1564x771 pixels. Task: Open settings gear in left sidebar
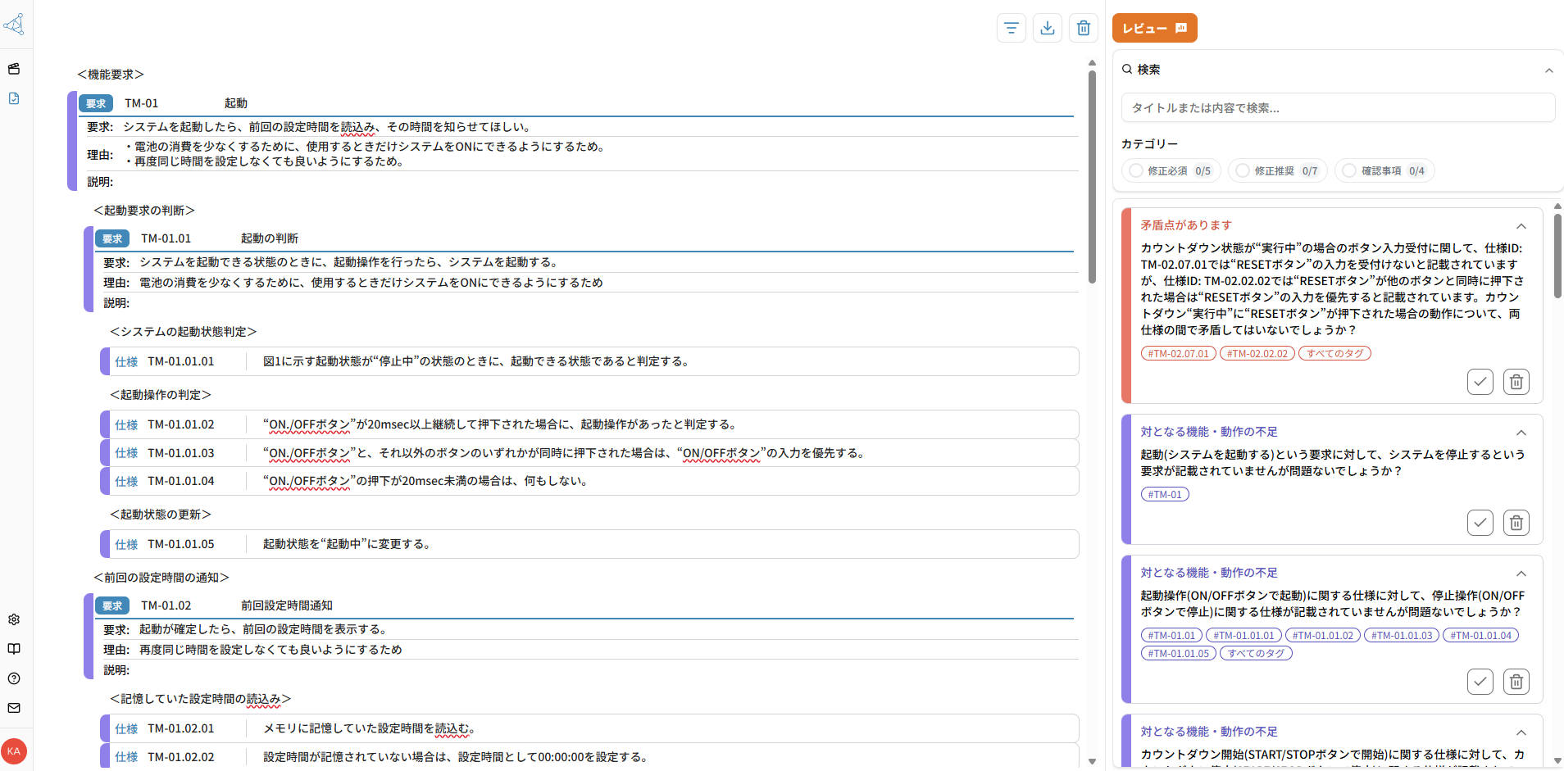click(x=14, y=619)
